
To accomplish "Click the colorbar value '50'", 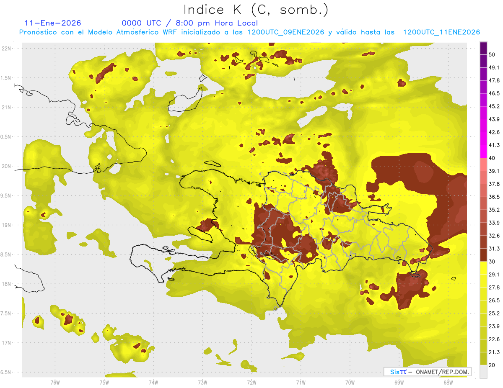I will [x=493, y=55].
